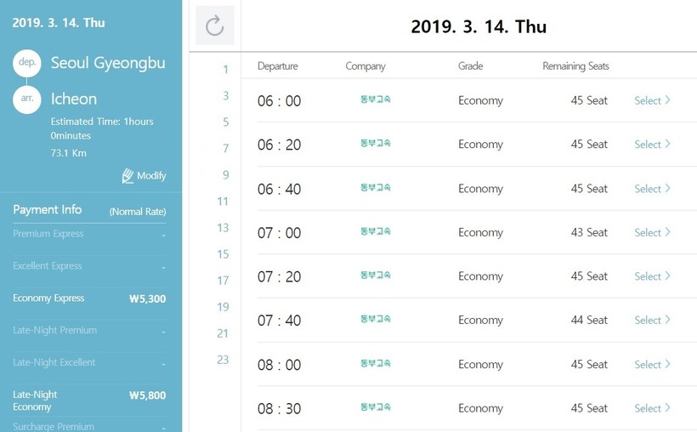
Task: Select the 07:40 bus with 44 seats
Action: coord(652,320)
